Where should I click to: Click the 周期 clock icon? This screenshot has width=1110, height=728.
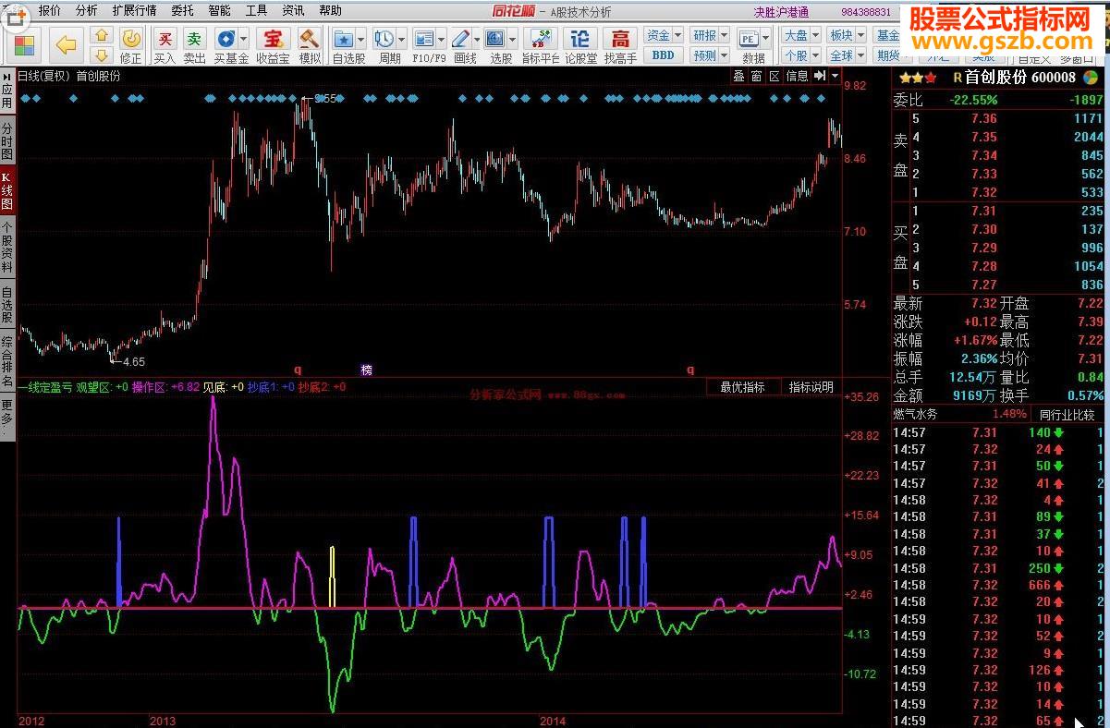(x=384, y=39)
